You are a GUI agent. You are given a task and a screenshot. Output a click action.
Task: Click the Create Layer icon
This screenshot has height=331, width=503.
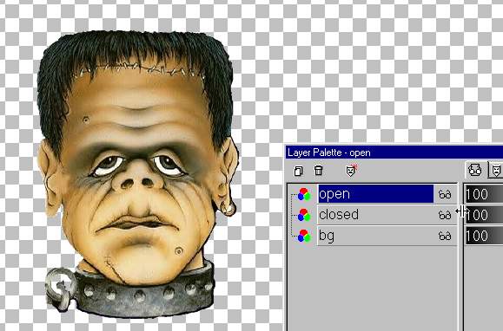tap(298, 171)
